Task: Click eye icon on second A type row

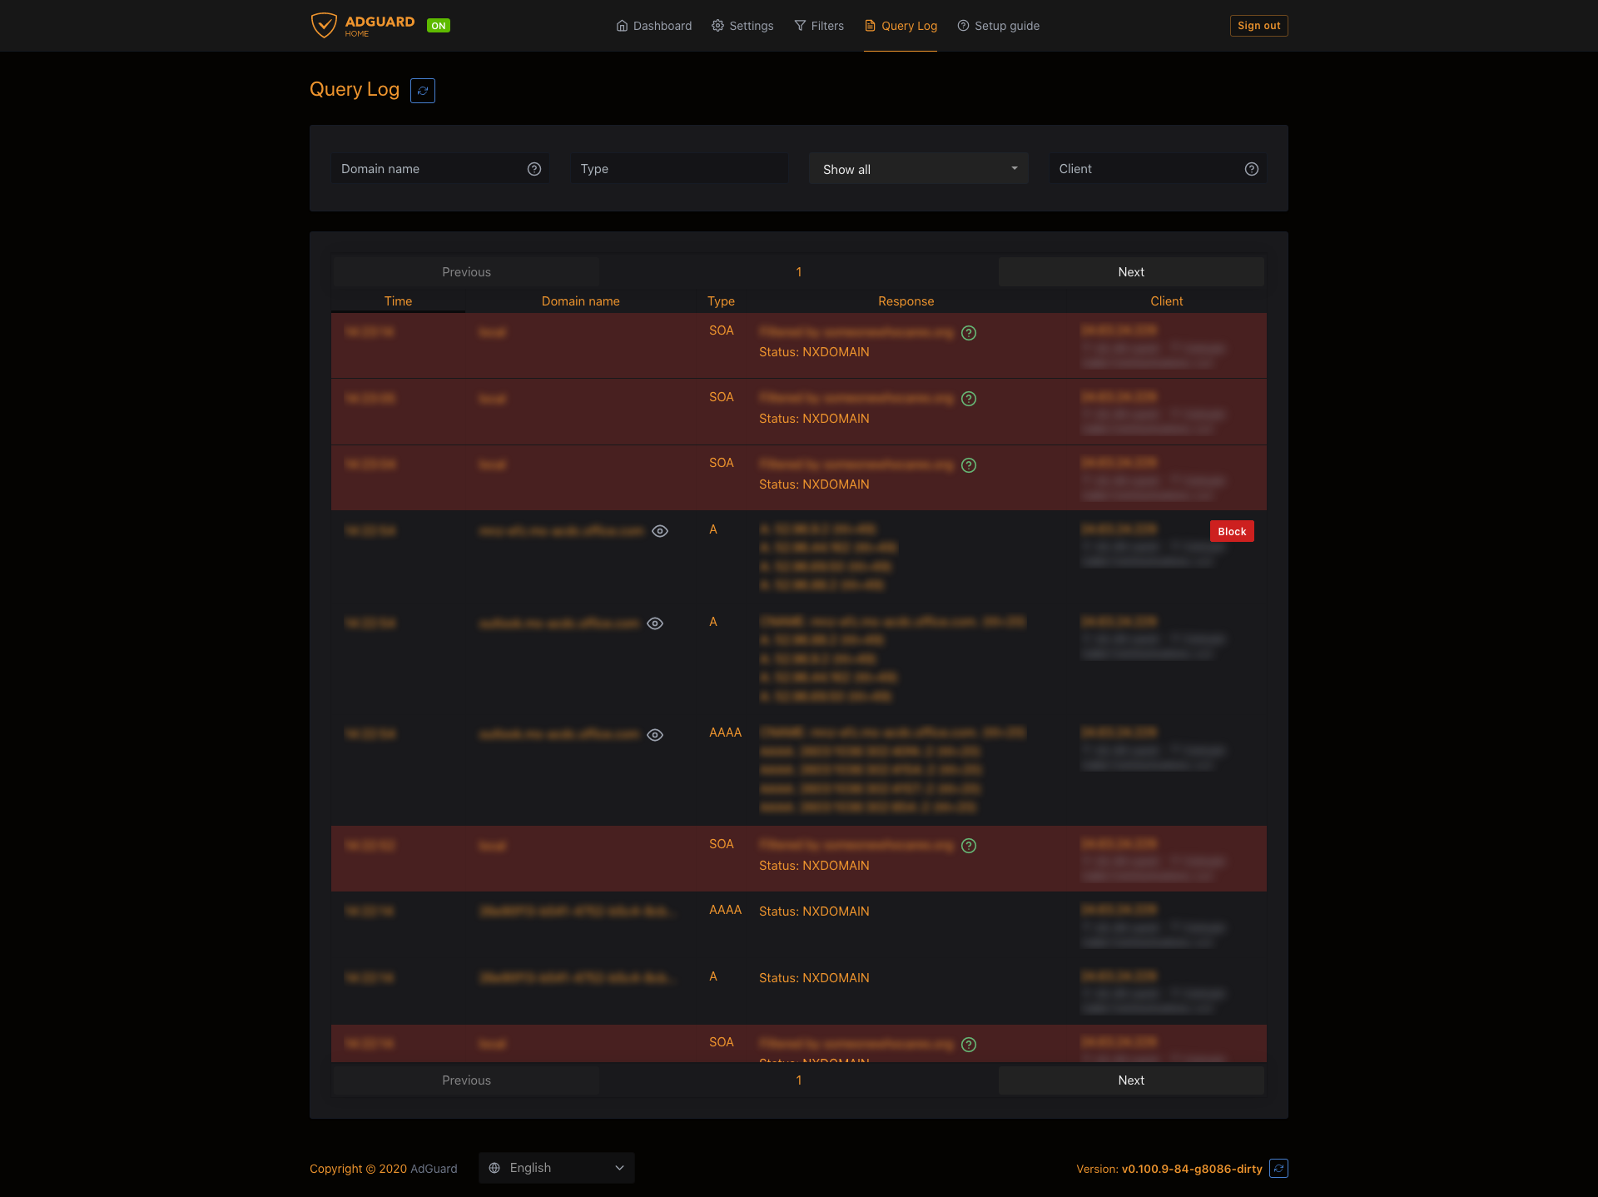Action: pos(655,623)
